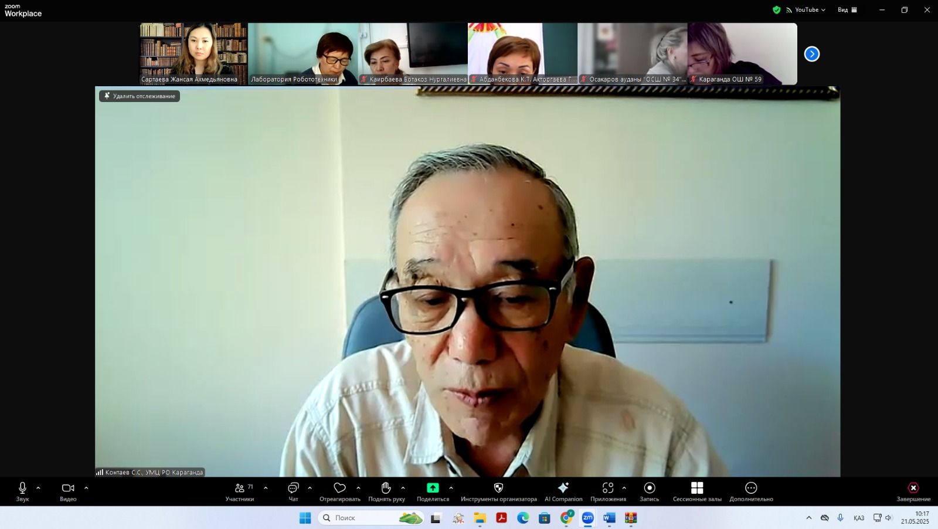The width and height of the screenshot is (938, 529).
Task: Open Host tools shield icon
Action: [x=498, y=491]
